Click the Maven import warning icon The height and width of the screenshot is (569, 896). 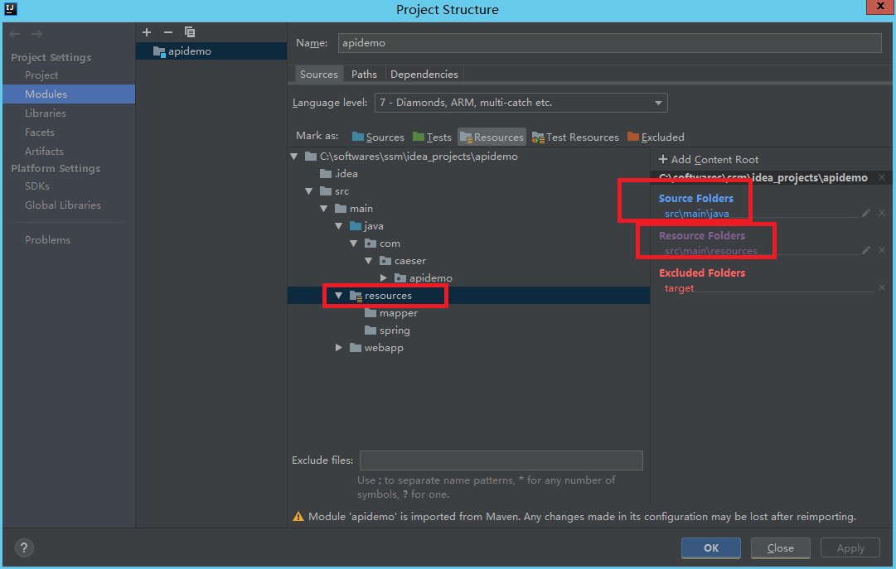coord(298,517)
